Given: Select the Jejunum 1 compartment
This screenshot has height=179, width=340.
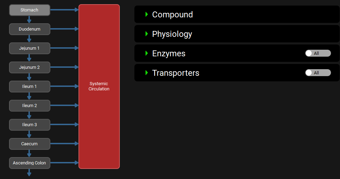Looking at the screenshot, I should tap(30, 48).
